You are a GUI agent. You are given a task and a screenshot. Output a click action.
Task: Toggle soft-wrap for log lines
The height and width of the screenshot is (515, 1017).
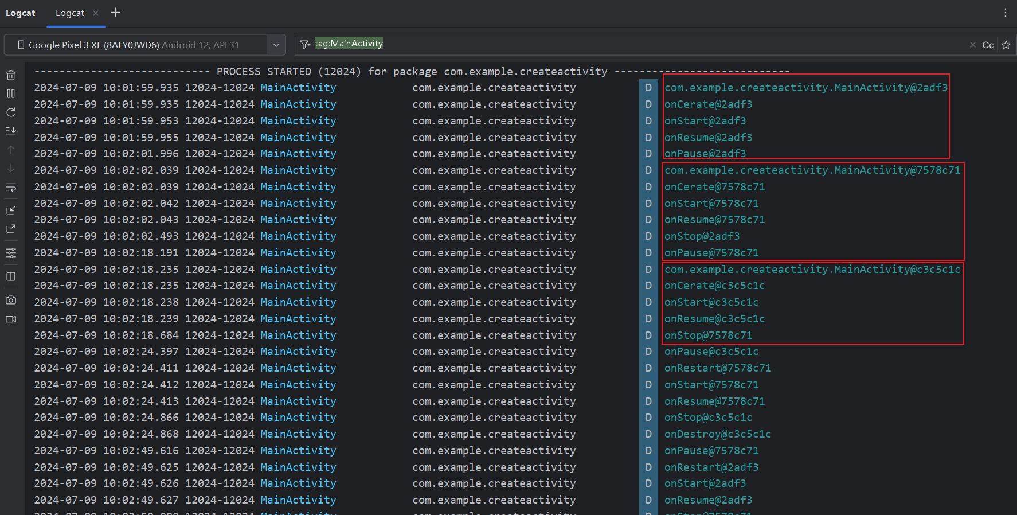11,188
